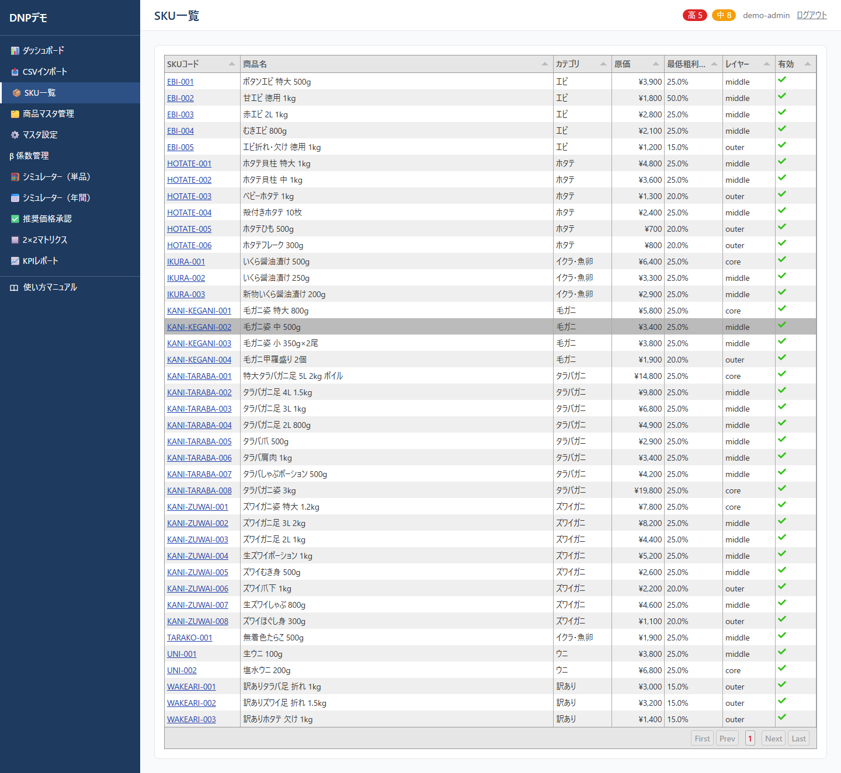Screen dimensions: 841x773
Task: Click the annual simulator calendar icon
Action: coord(15,198)
